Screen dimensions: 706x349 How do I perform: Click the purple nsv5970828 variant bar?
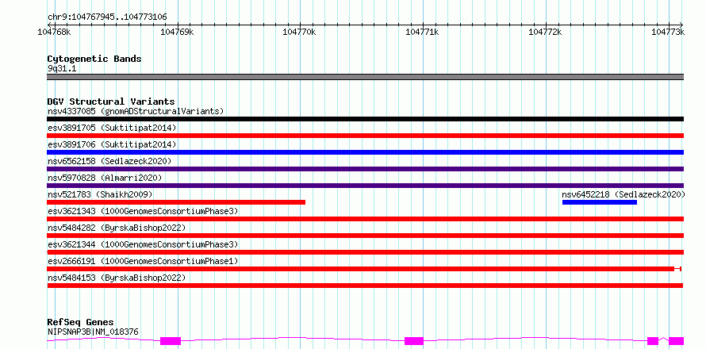[x=365, y=186]
